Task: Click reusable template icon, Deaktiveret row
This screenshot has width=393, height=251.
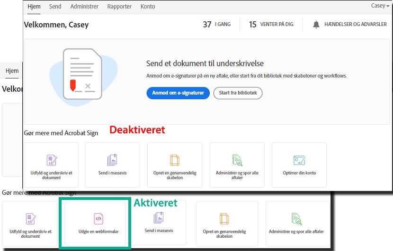Action: (175, 160)
